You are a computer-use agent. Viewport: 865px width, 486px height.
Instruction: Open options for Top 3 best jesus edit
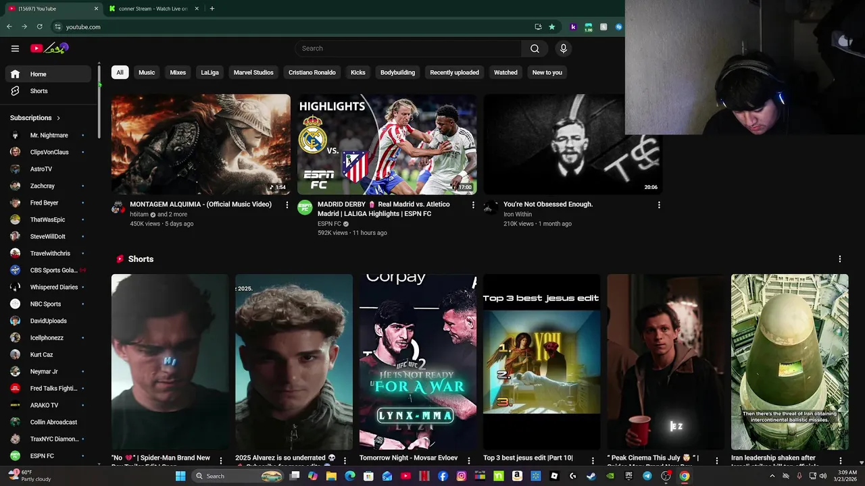(593, 460)
